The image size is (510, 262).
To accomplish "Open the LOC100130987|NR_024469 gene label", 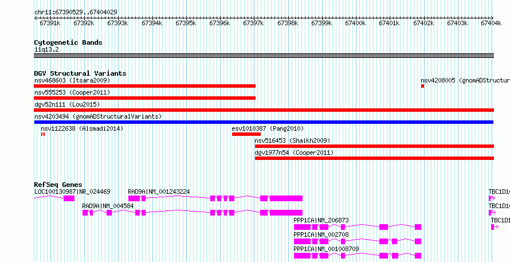I will [72, 191].
